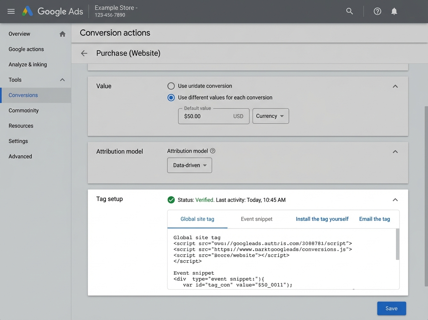Viewport: 428px width, 320px height.
Task: Click the green Verified status checkmark
Action: [x=171, y=200]
